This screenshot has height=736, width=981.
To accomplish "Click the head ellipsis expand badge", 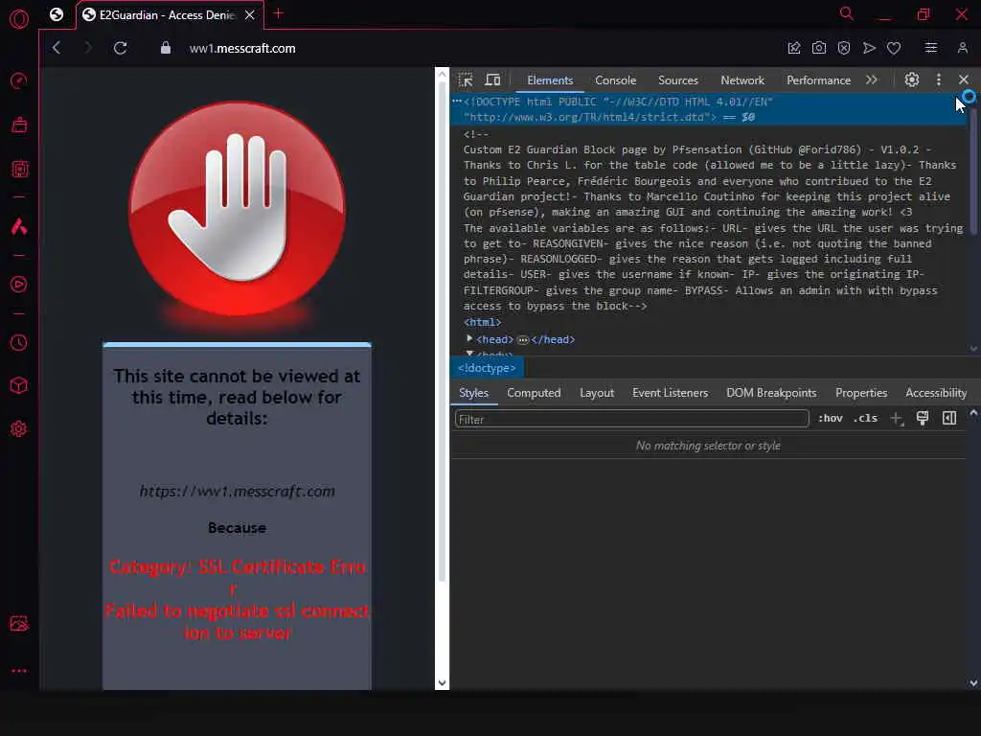I will [523, 340].
